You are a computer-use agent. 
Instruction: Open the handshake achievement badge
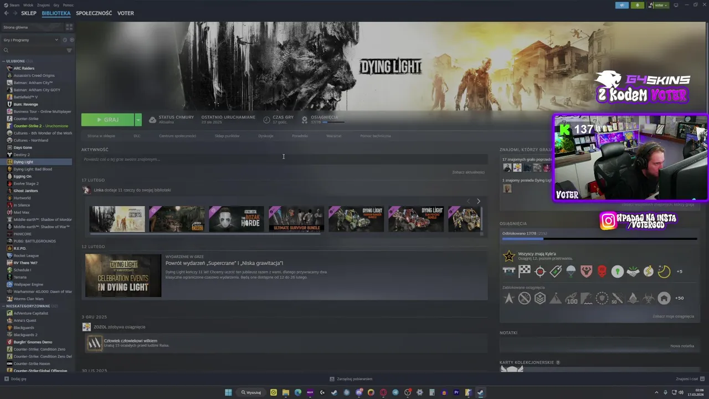pos(633,271)
